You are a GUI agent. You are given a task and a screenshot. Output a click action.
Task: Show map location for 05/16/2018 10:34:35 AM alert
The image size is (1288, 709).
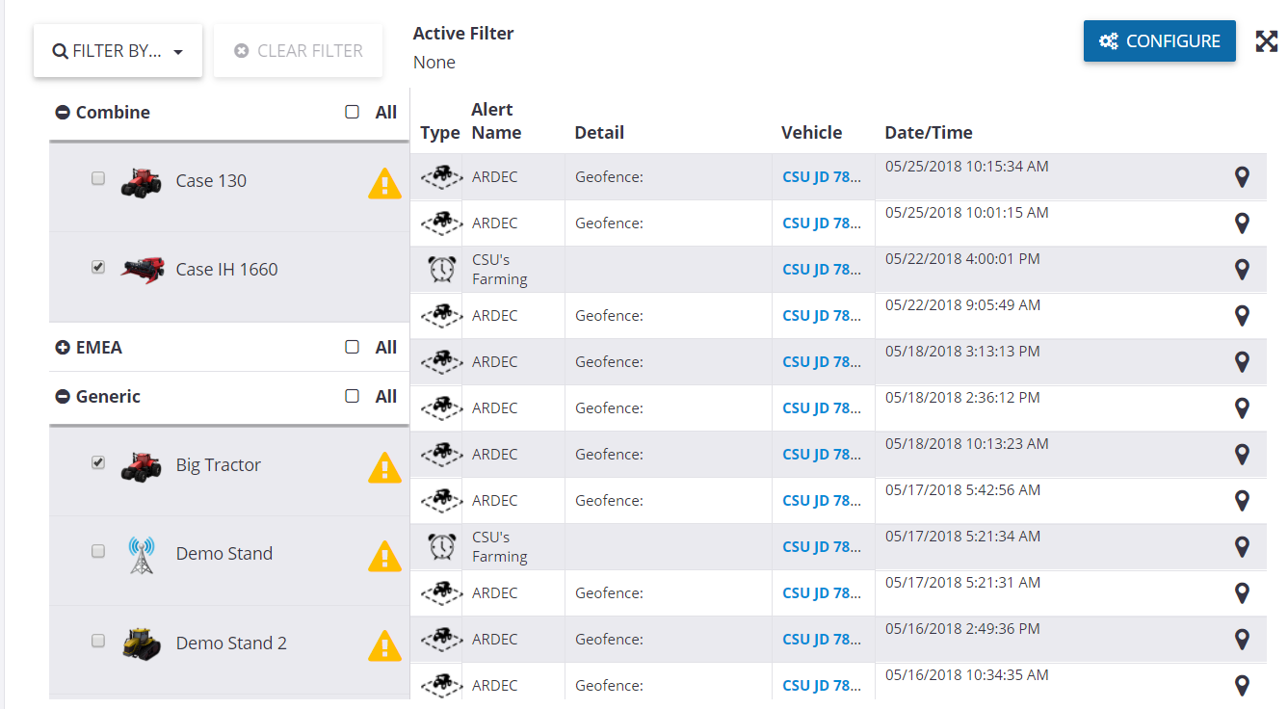pos(1242,686)
